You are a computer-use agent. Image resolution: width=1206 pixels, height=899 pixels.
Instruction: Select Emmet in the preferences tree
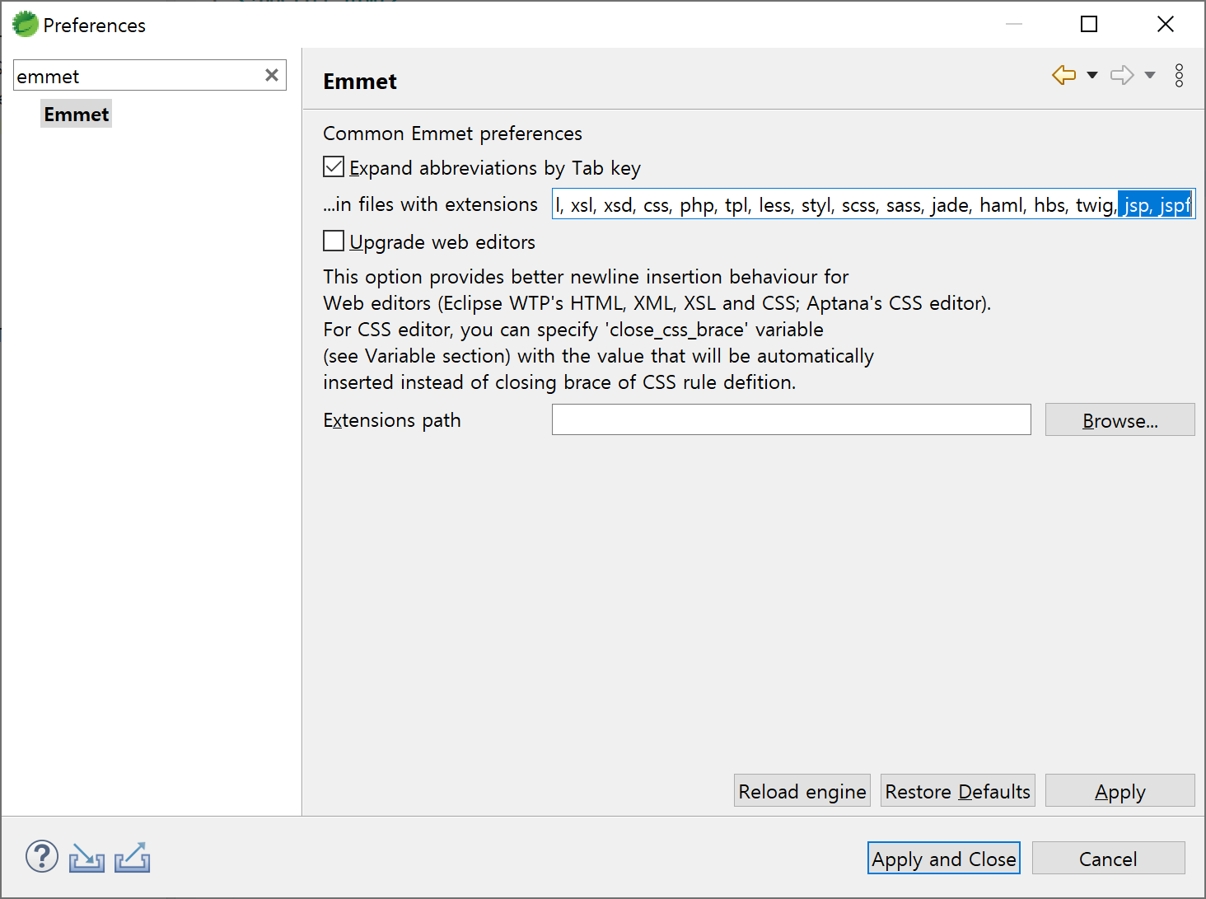pyautogui.click(x=76, y=114)
